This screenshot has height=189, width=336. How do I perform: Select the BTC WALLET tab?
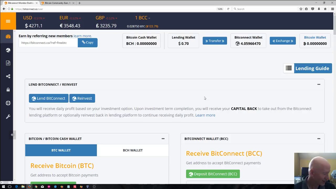(61, 150)
